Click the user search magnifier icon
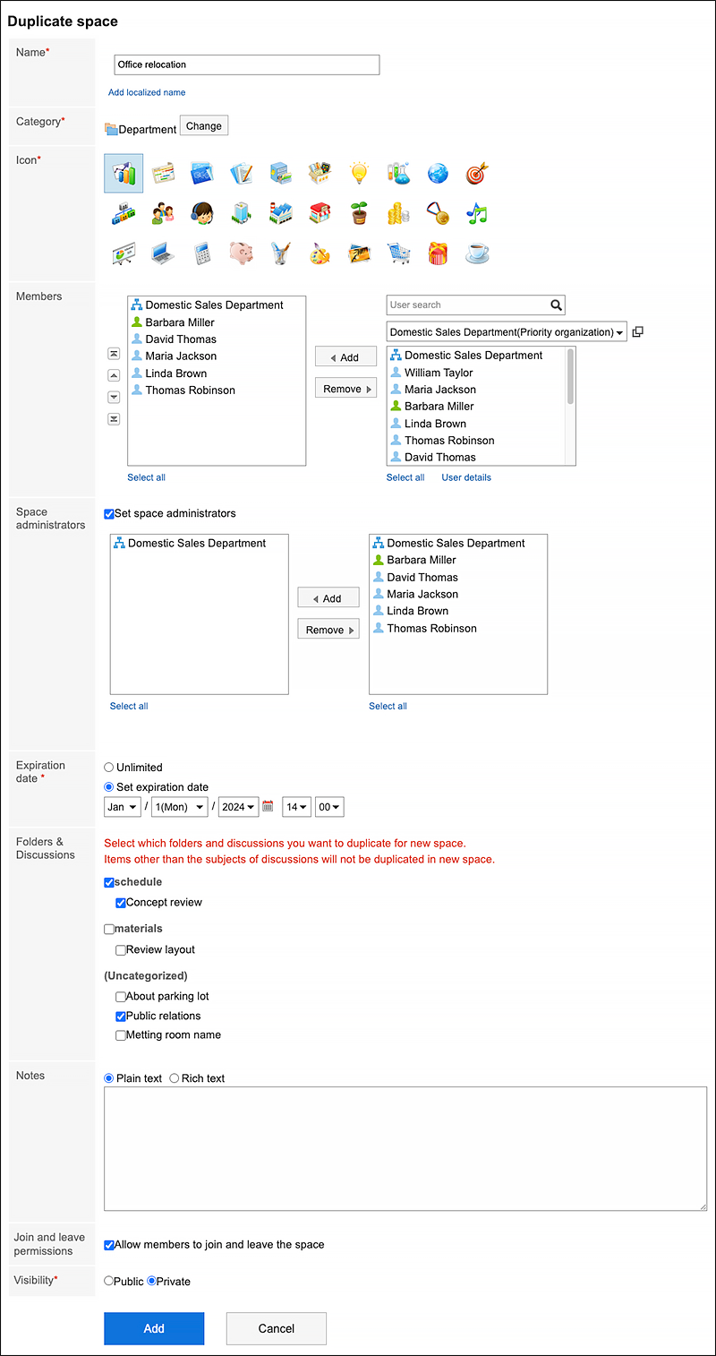 point(556,305)
